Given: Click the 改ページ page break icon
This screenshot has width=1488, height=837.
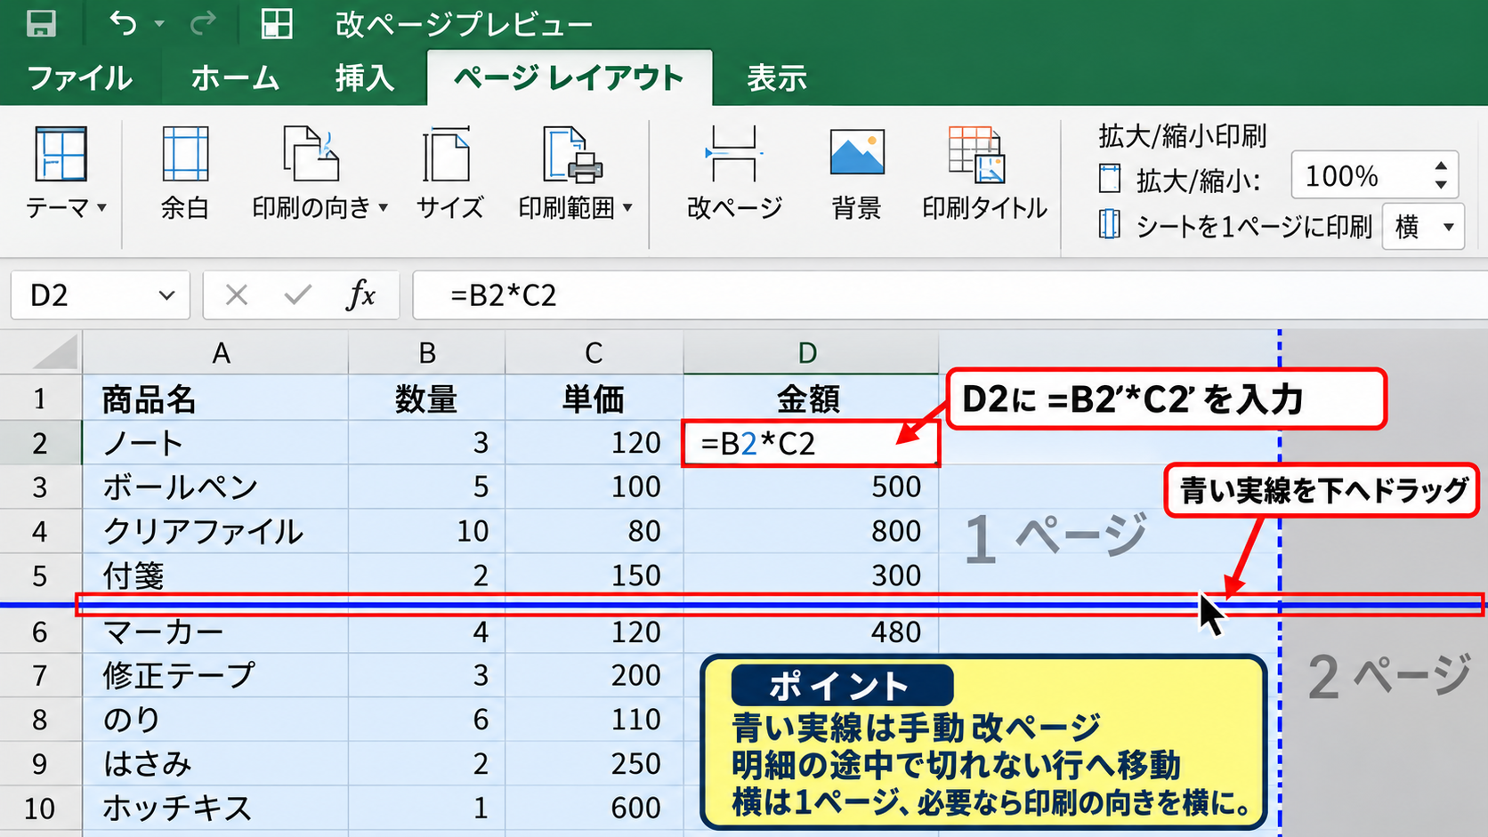Looking at the screenshot, I should pos(734,154).
